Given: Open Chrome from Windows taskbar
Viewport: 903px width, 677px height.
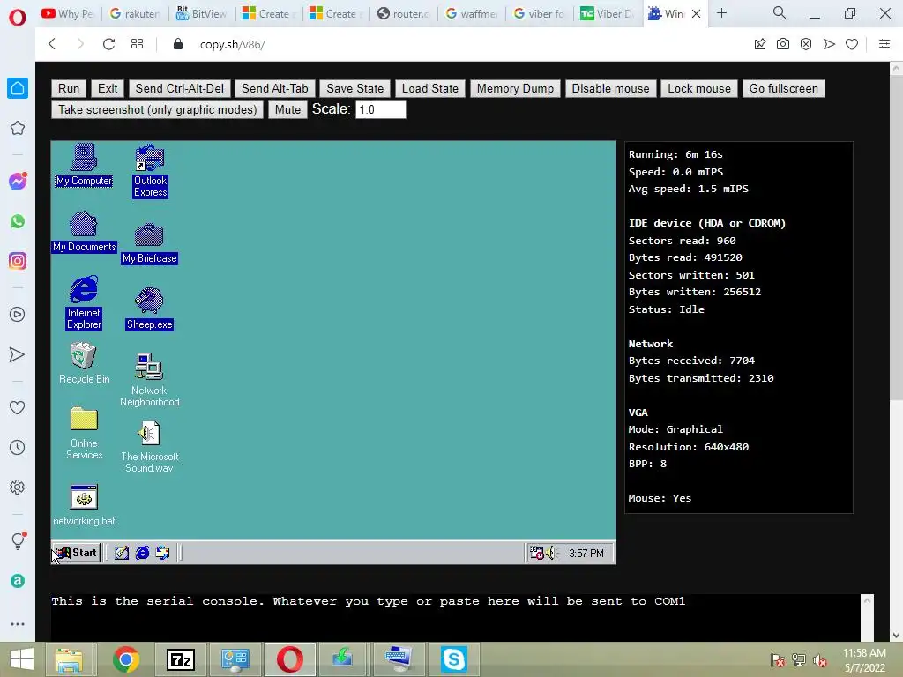Looking at the screenshot, I should [x=126, y=659].
